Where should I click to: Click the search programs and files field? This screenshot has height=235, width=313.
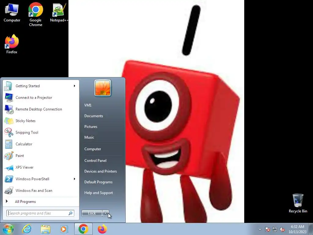point(40,213)
